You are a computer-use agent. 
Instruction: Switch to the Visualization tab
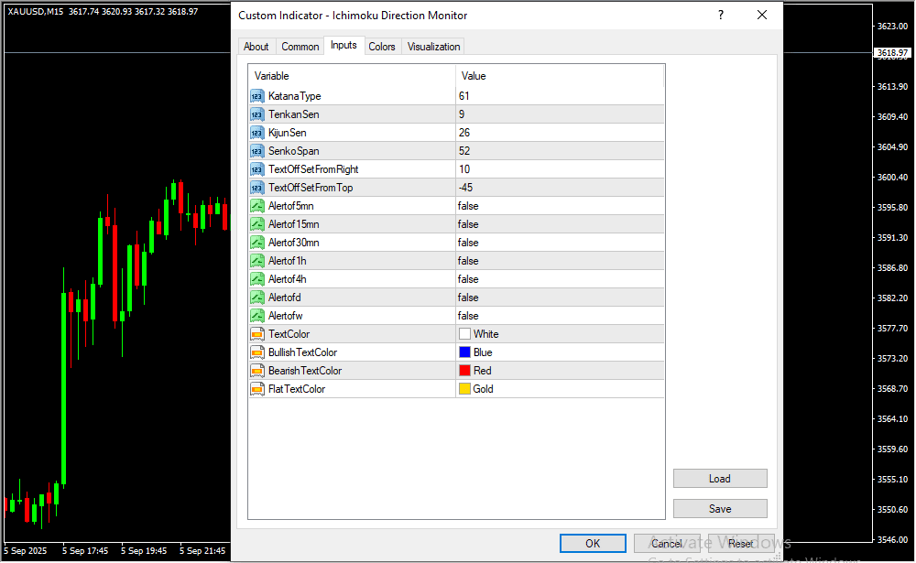(433, 47)
